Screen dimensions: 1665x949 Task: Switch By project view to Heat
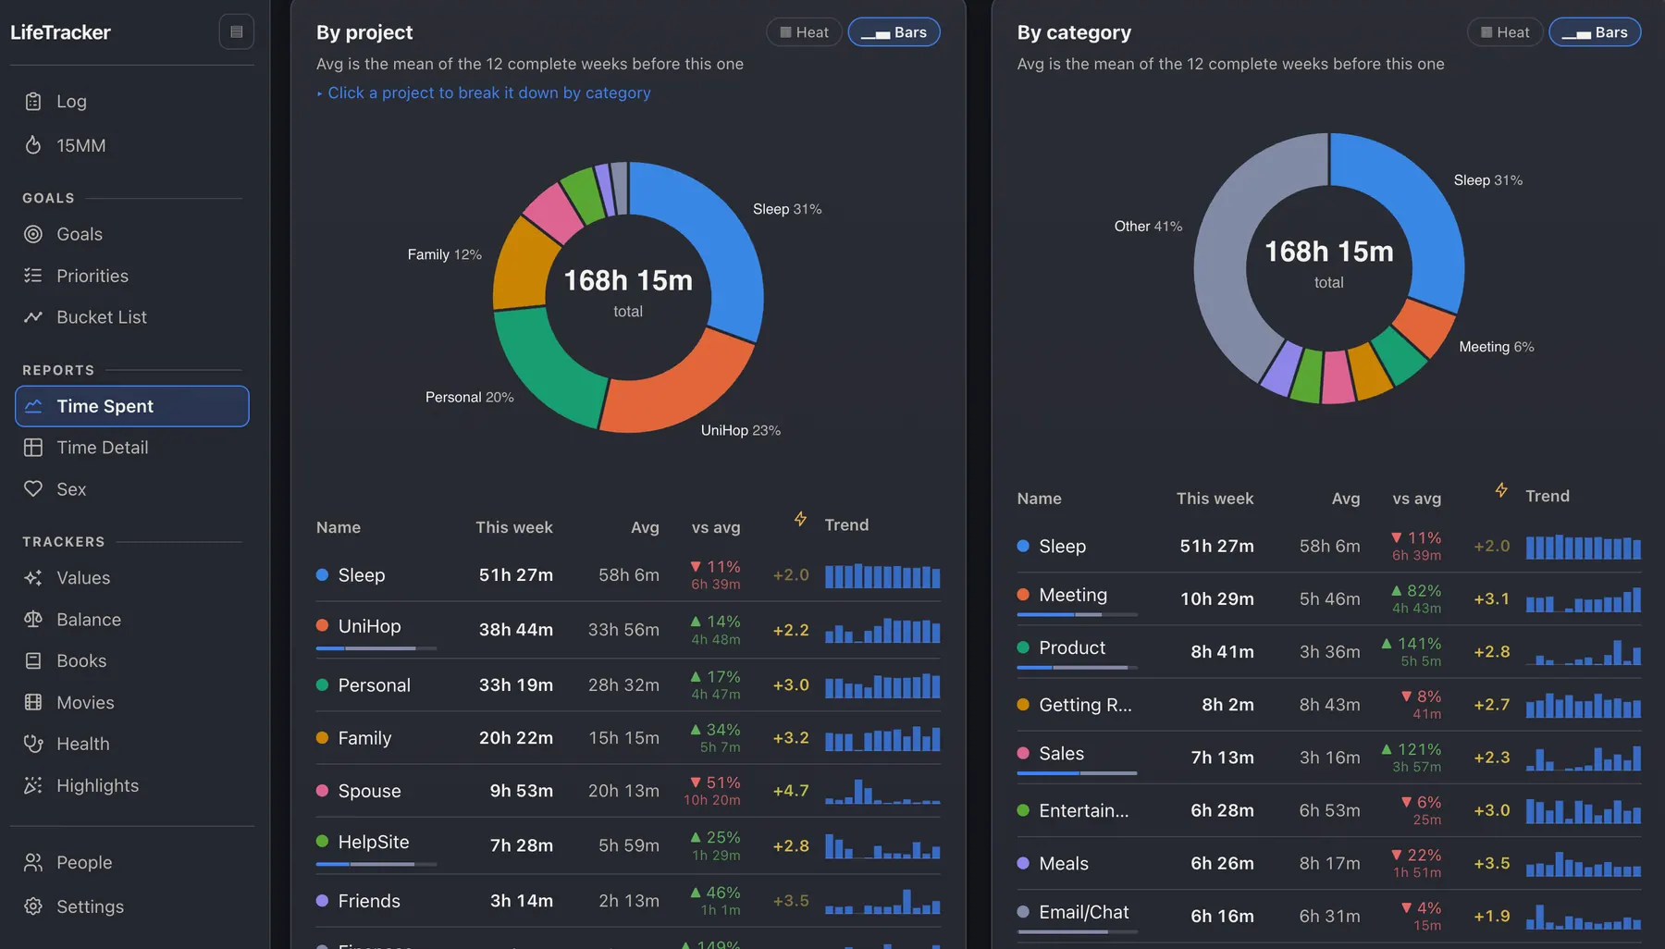pos(804,32)
